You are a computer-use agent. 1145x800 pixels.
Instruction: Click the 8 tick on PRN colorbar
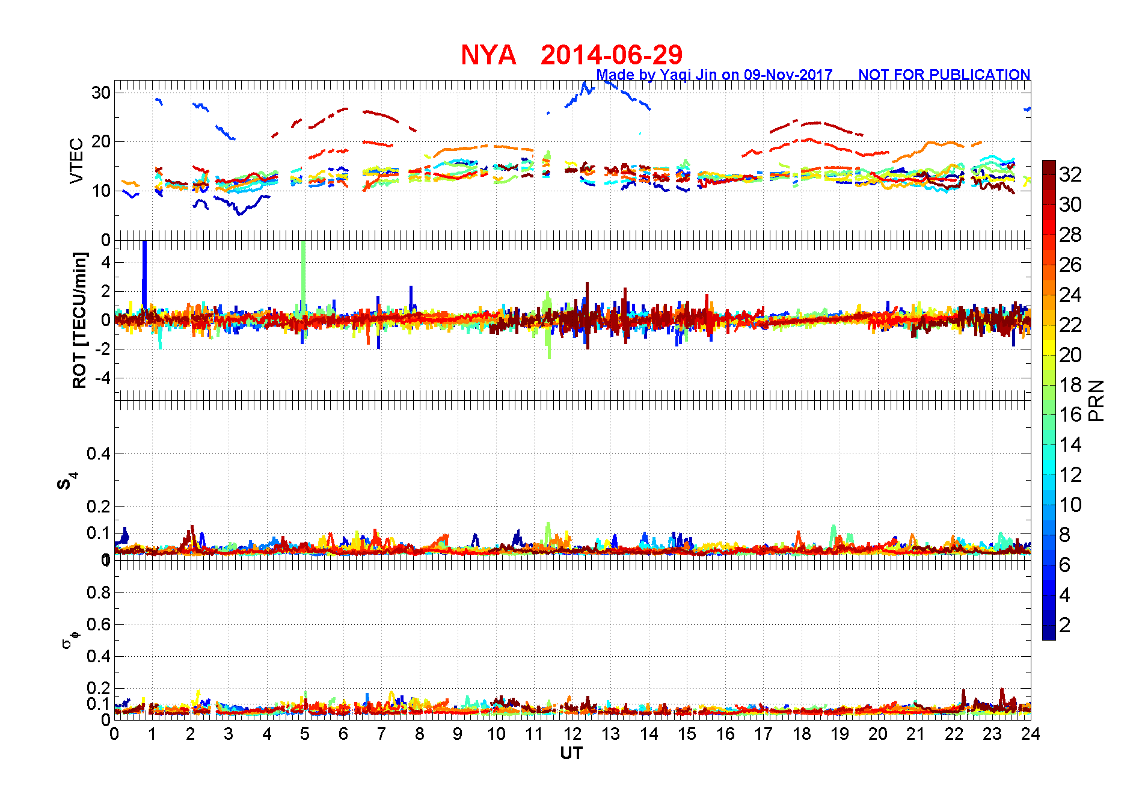(1065, 535)
